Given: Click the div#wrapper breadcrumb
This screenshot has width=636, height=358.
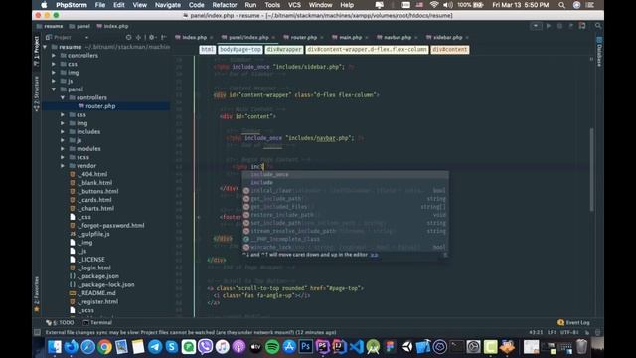Looking at the screenshot, I should 284,49.
